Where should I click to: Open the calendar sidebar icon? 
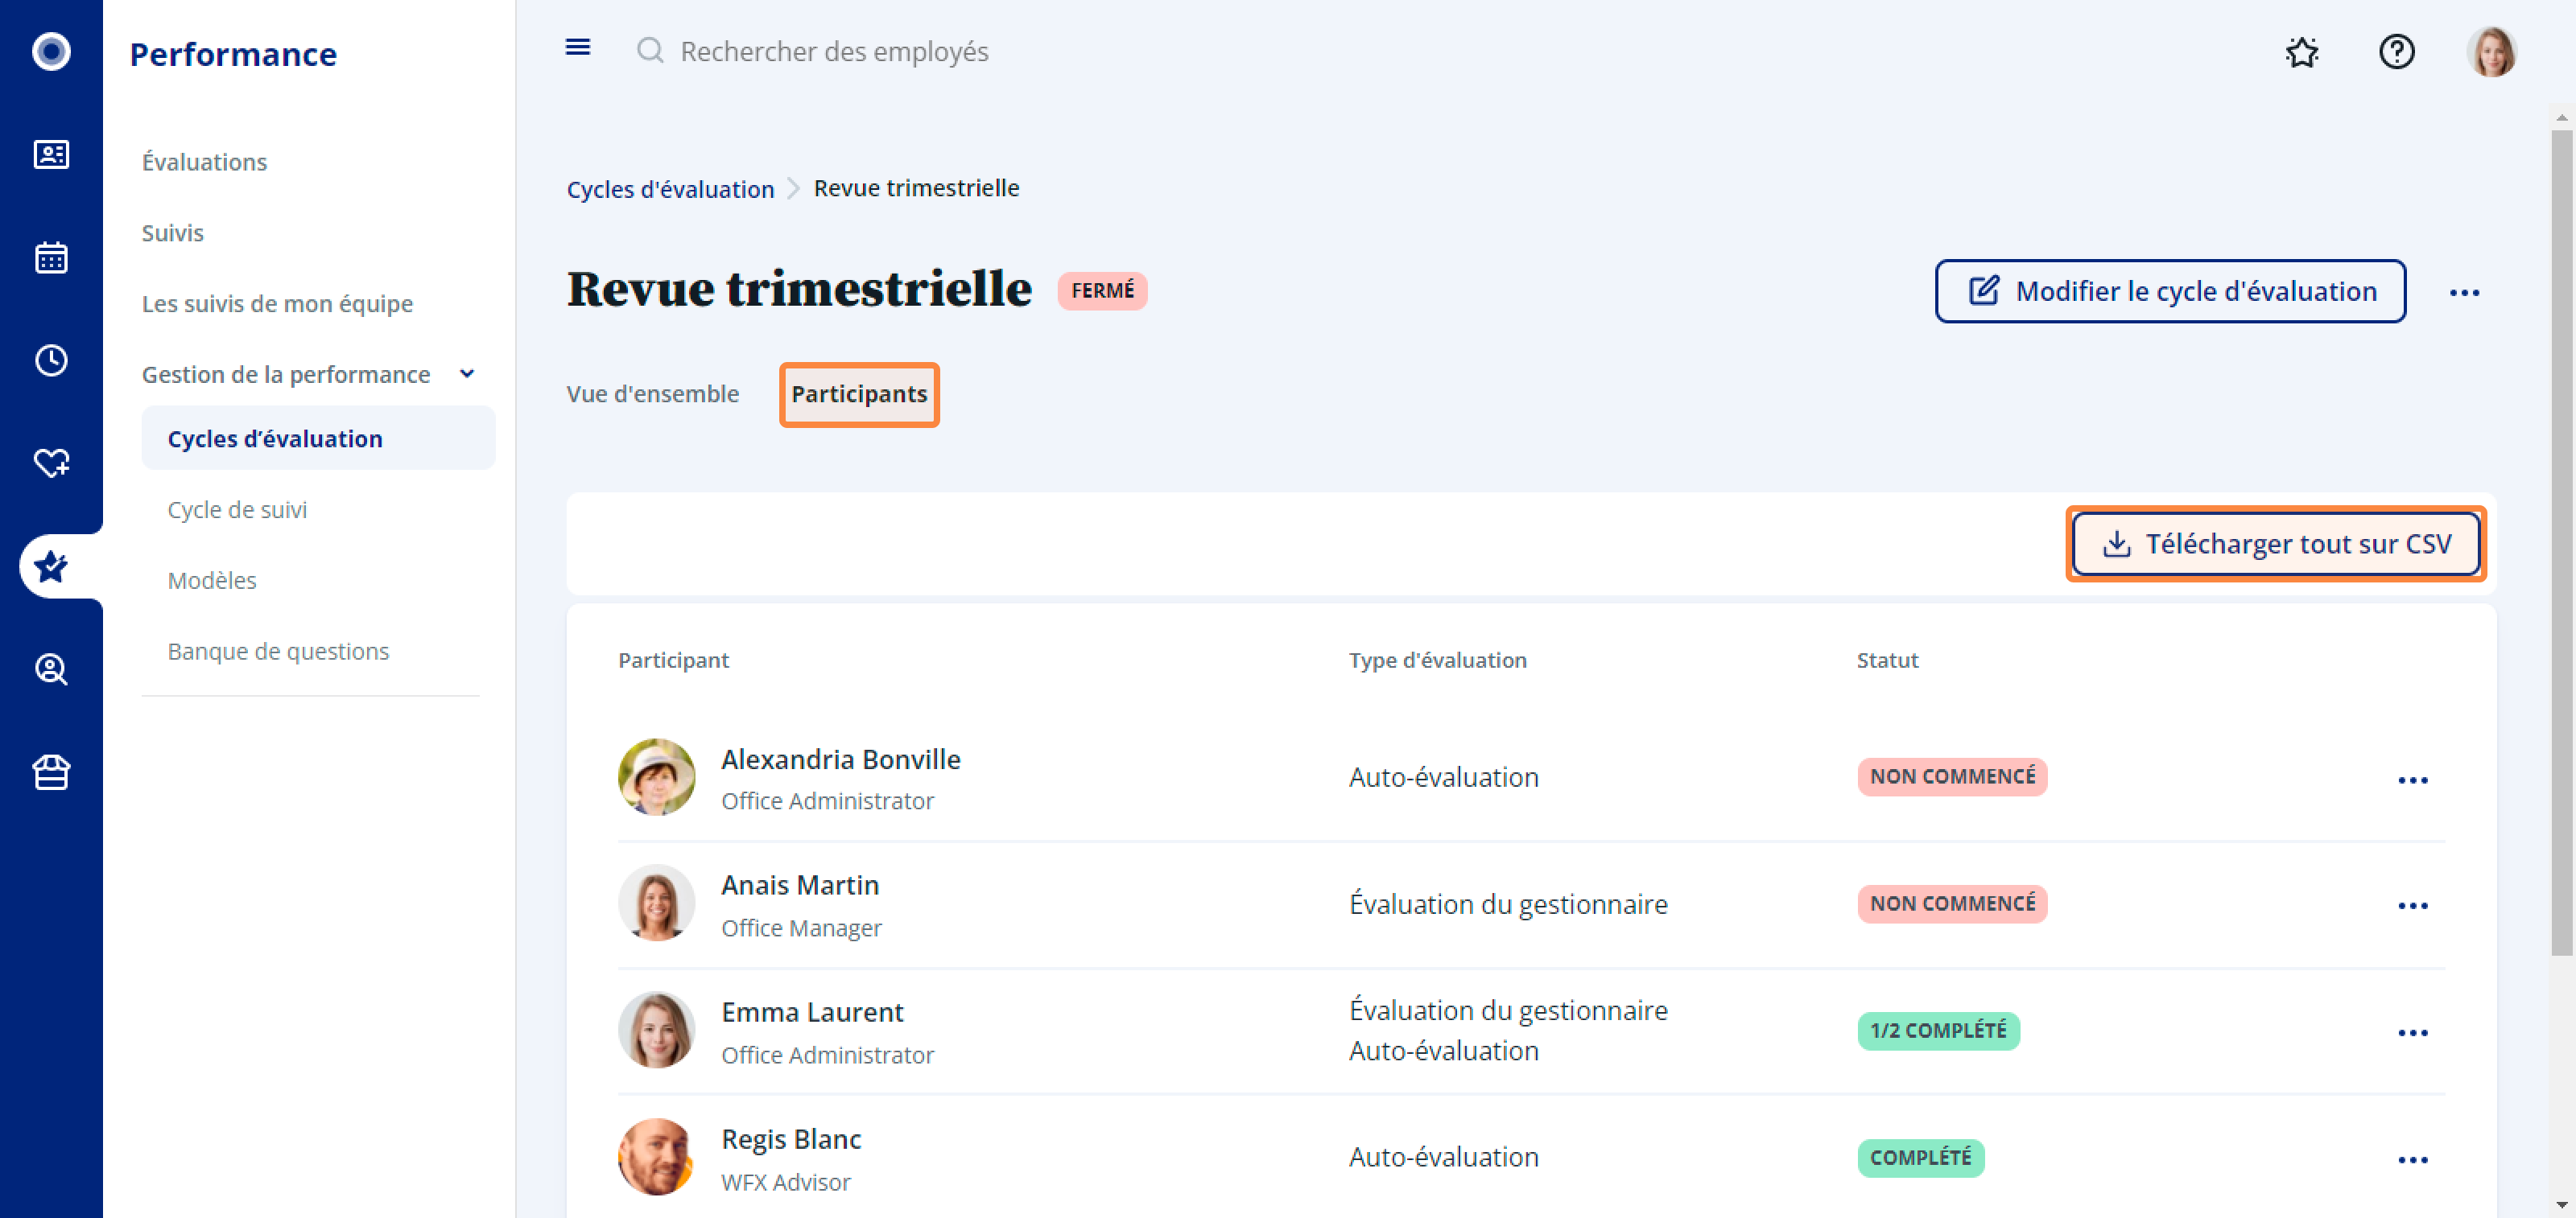pos(51,257)
